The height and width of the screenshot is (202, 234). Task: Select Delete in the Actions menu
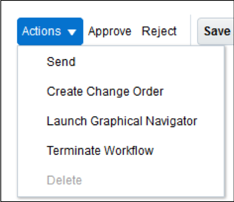64,180
